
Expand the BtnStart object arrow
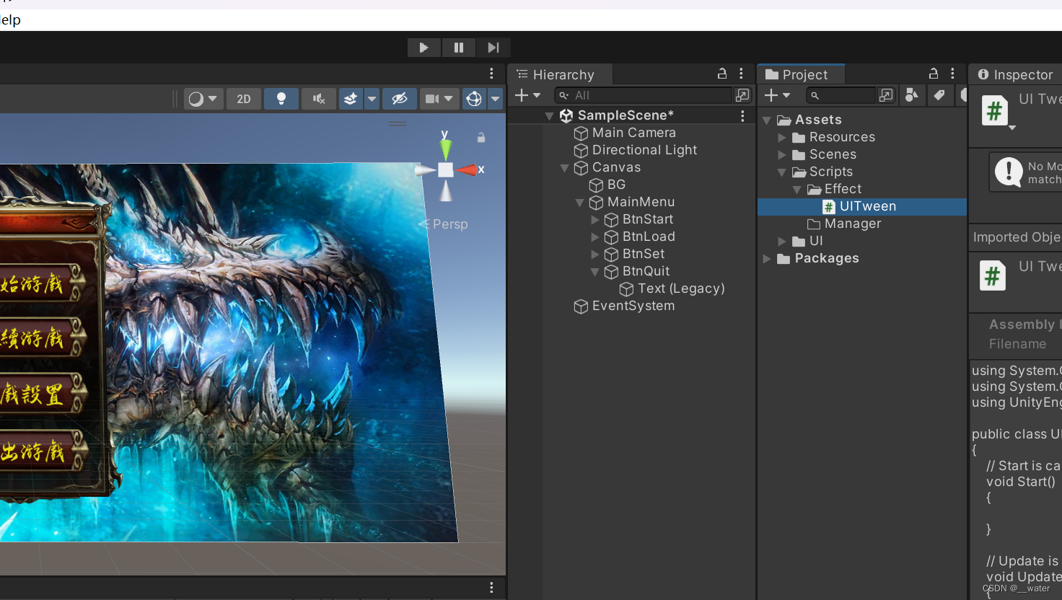click(595, 220)
